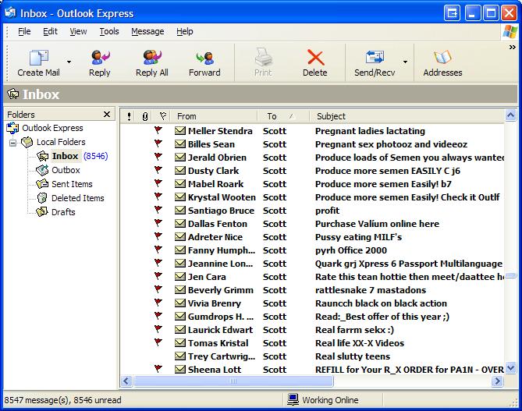Sort messages by the To column
Image resolution: width=522 pixels, height=411 pixels.
(x=284, y=116)
